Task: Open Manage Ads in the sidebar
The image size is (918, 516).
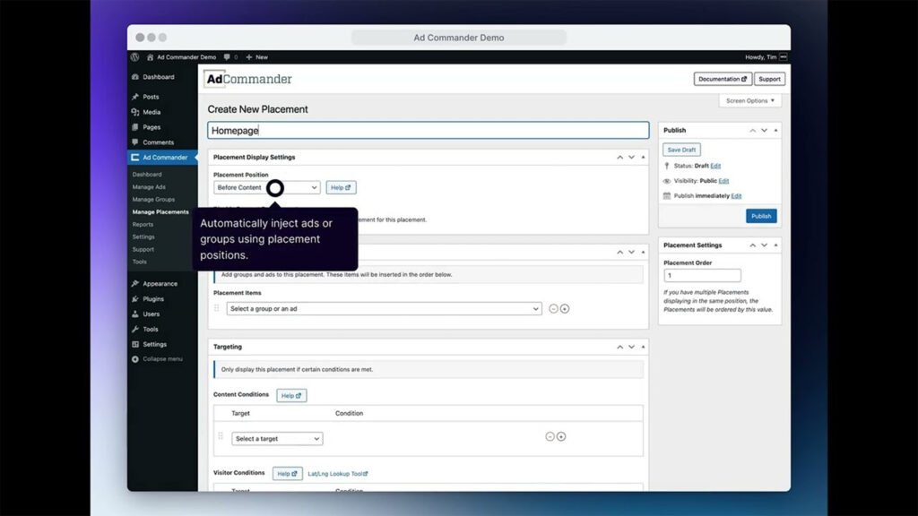Action: point(149,187)
